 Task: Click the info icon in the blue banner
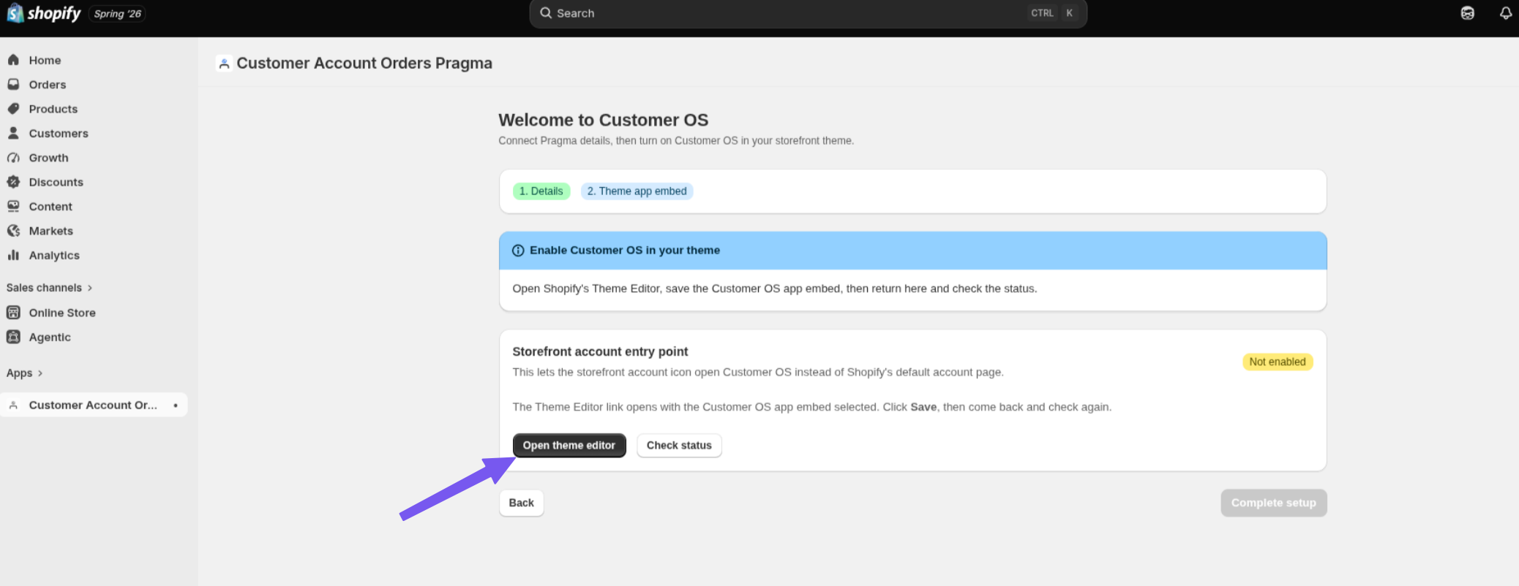pyautogui.click(x=518, y=251)
